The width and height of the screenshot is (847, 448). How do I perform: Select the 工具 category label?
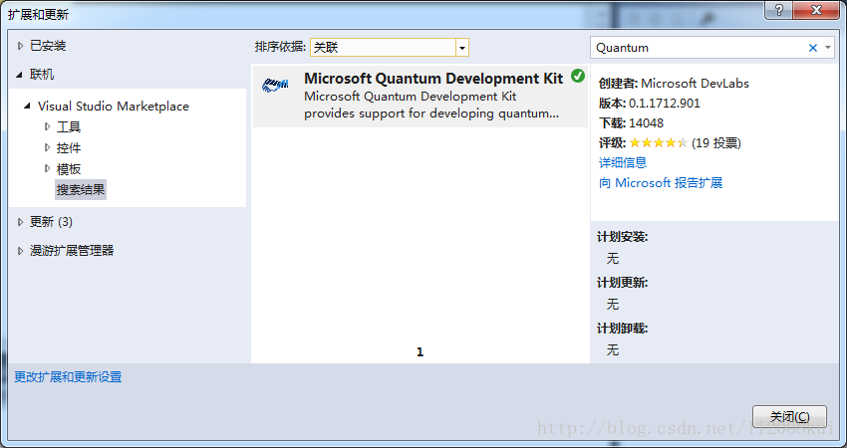pyautogui.click(x=69, y=126)
